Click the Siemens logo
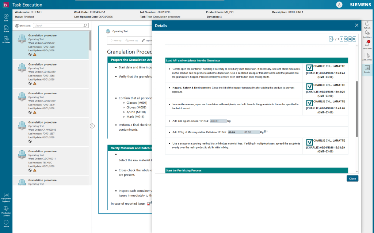 click(x=360, y=5)
